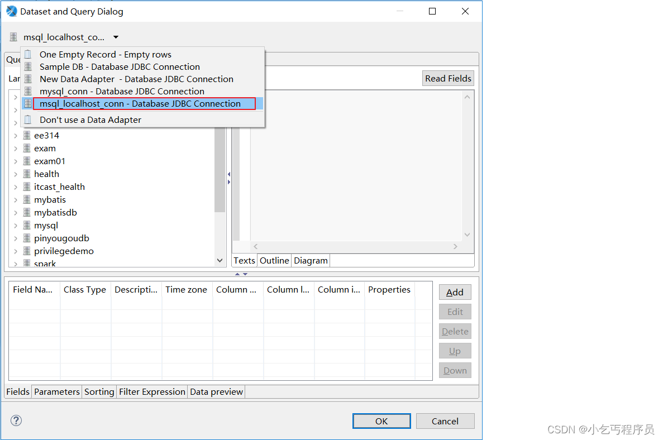The width and height of the screenshot is (663, 440).
Task: Expand the ee314 database node
Action: (16, 136)
